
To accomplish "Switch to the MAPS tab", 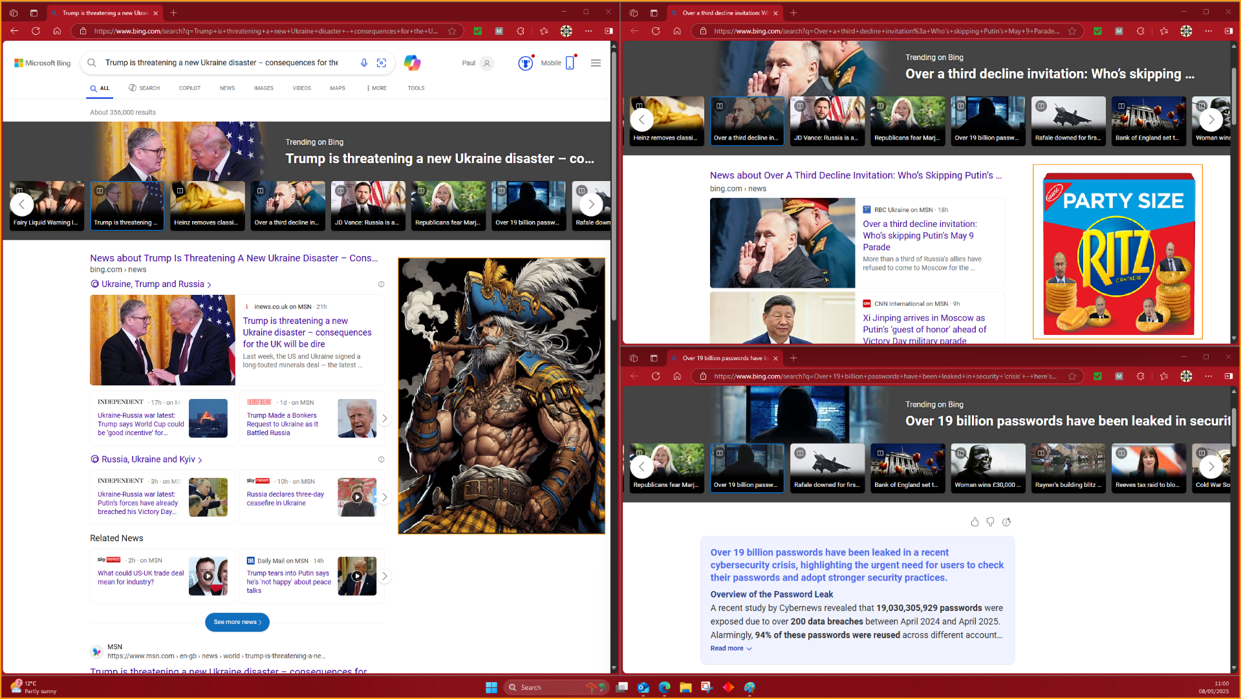I will (338, 88).
